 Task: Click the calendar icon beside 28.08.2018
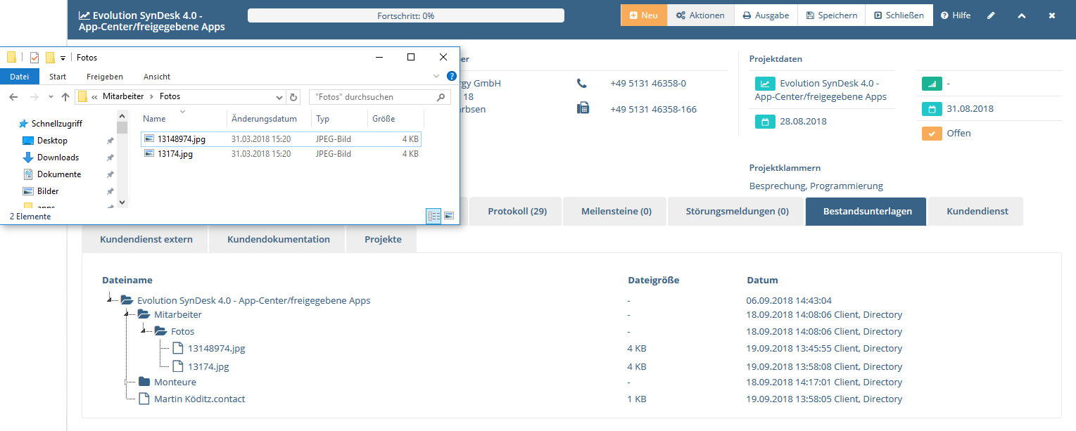(765, 122)
